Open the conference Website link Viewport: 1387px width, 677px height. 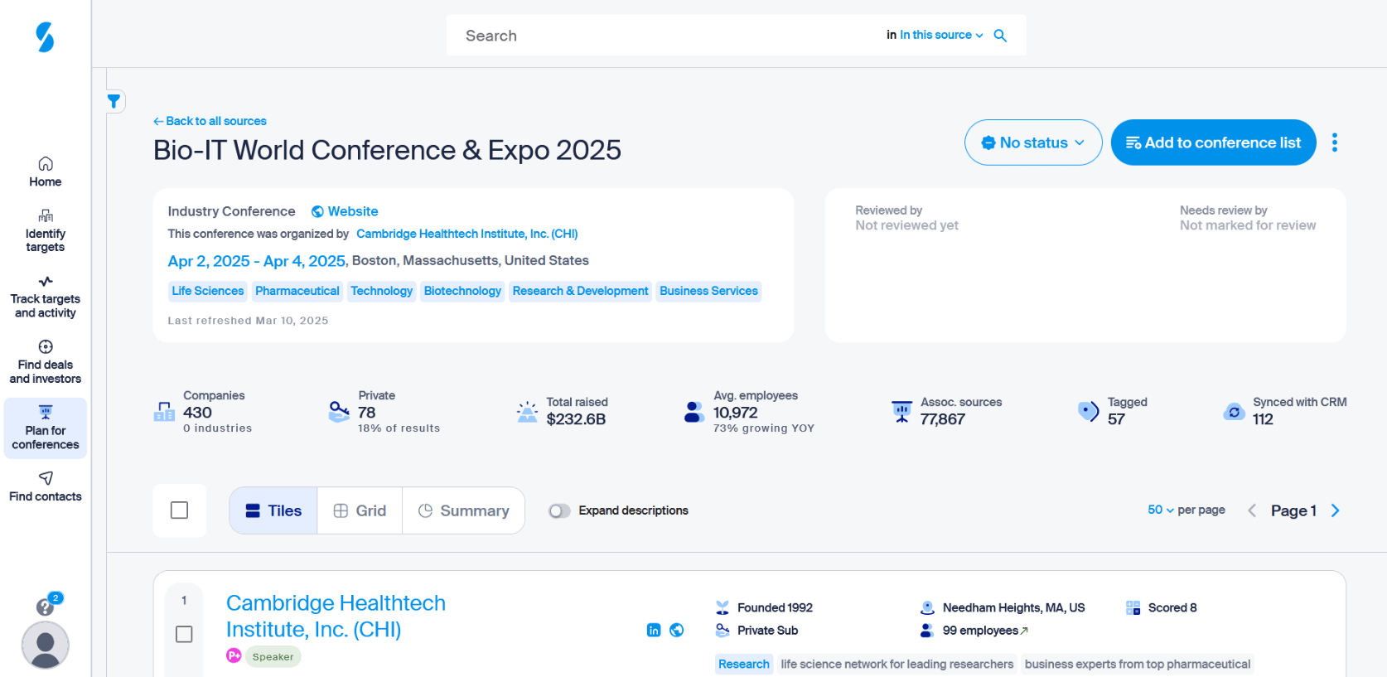click(x=345, y=211)
